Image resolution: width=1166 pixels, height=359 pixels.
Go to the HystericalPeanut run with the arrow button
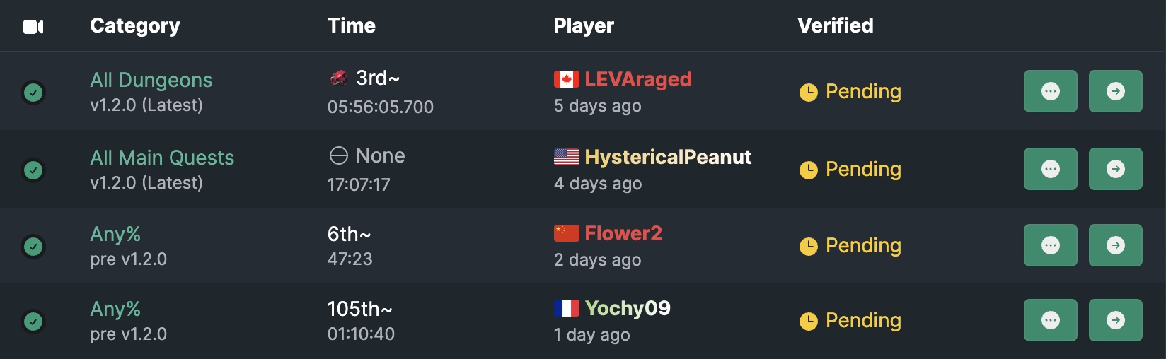[1116, 169]
